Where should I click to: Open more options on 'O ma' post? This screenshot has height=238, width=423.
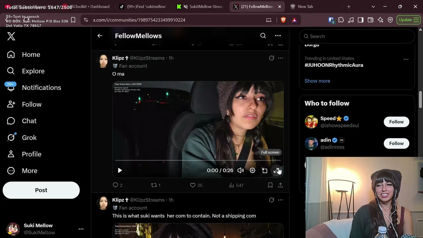tap(280, 58)
